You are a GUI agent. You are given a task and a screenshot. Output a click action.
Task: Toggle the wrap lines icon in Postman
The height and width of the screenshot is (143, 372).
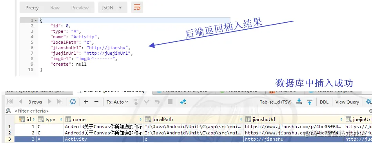point(137,7)
